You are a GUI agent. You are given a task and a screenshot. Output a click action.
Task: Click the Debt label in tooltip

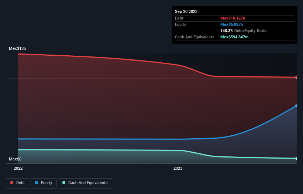coord(179,18)
